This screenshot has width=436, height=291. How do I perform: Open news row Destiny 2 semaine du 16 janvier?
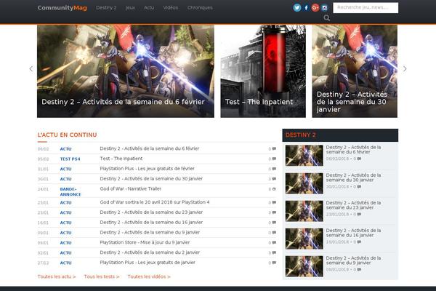(x=151, y=222)
